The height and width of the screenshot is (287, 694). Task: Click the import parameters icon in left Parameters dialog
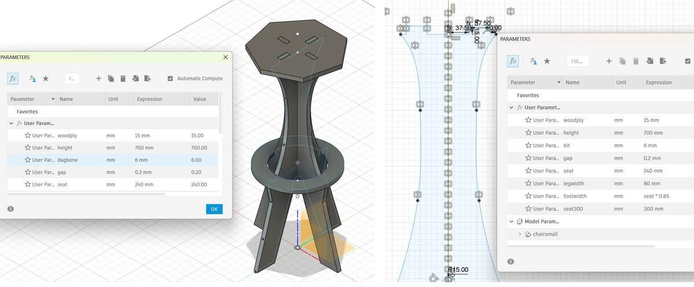point(135,79)
